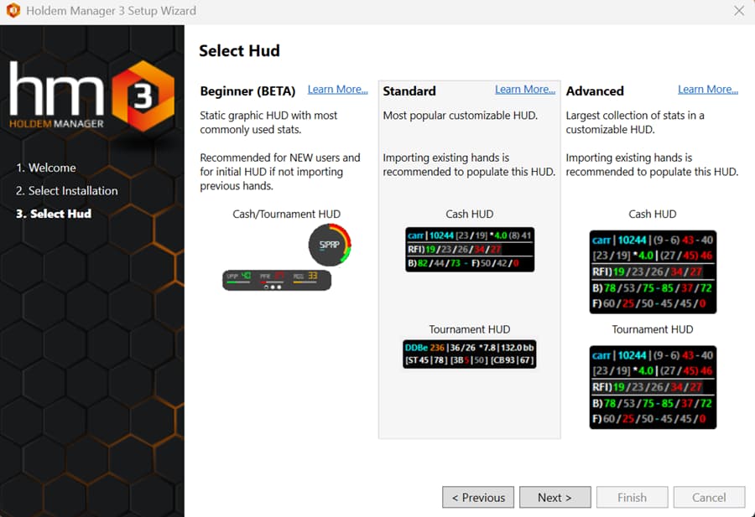Open Learn More for Beginner HUD
This screenshot has height=517, width=755.
pyautogui.click(x=337, y=89)
